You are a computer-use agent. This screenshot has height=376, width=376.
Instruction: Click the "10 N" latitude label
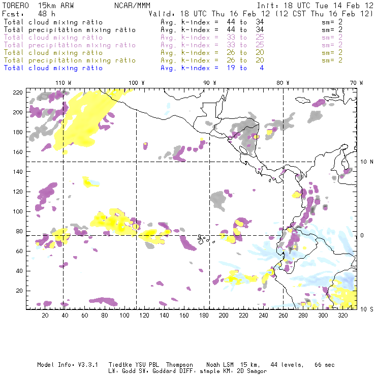click(x=367, y=162)
